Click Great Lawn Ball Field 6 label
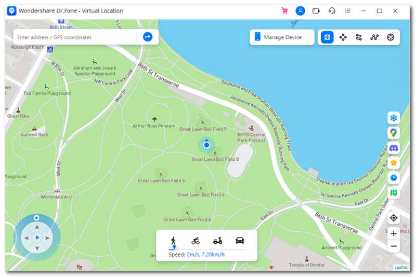The image size is (416, 277). click(x=201, y=195)
